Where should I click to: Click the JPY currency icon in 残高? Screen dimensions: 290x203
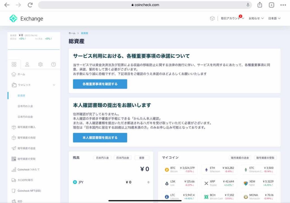point(75,182)
